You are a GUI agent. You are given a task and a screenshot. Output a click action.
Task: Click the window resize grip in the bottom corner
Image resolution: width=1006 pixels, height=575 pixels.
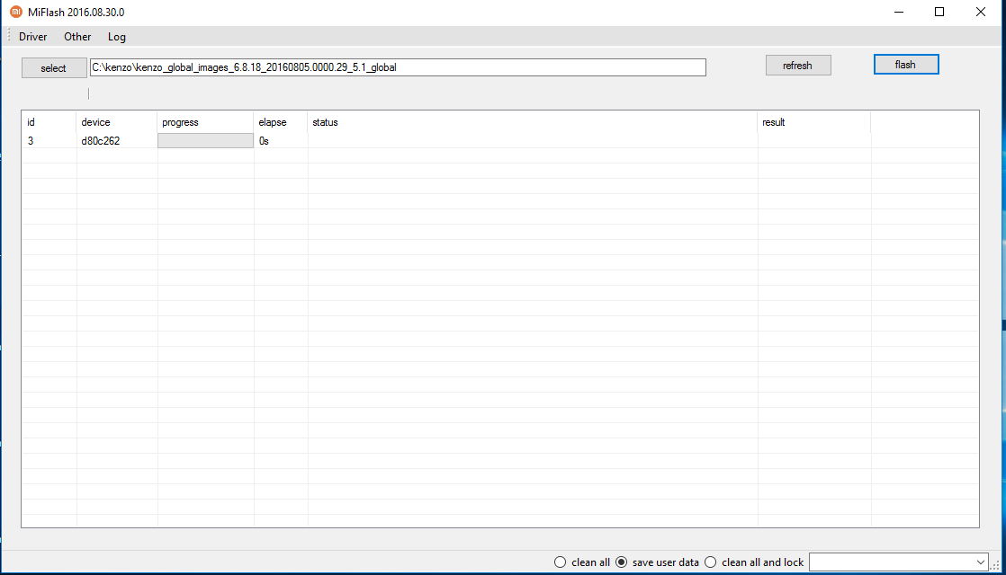[996, 564]
